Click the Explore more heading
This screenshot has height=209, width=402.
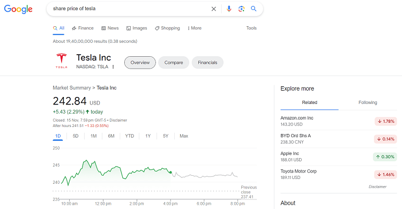297,88
